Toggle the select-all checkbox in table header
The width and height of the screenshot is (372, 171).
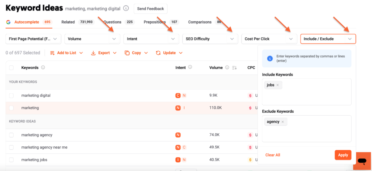(x=11, y=68)
